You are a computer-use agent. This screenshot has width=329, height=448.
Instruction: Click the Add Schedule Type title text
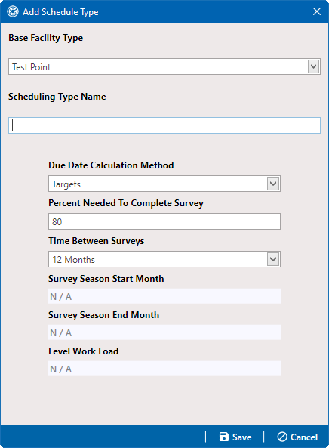60,12
